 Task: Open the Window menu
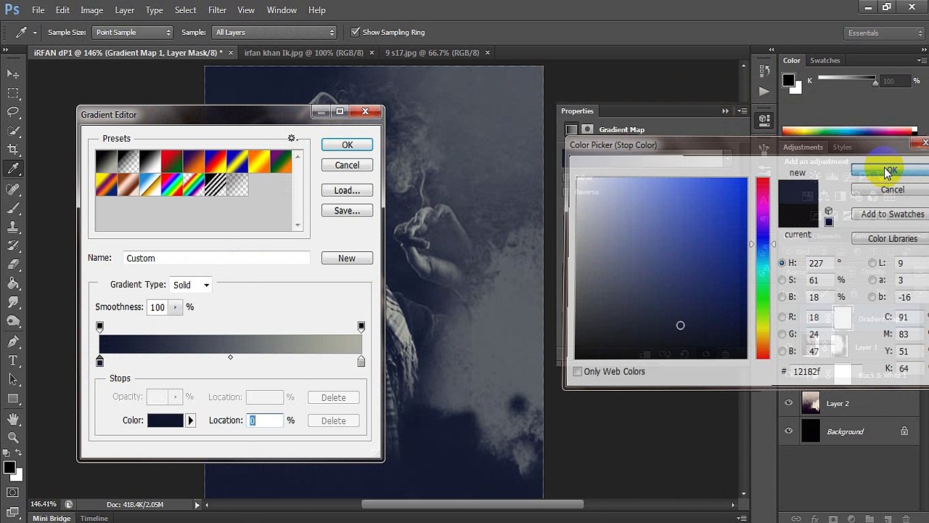click(x=282, y=10)
